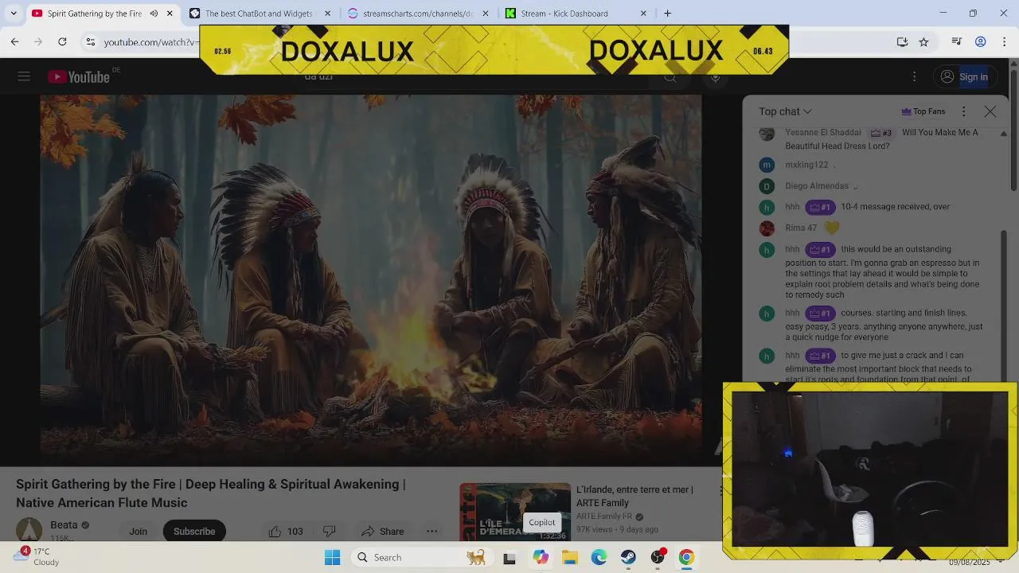The height and width of the screenshot is (573, 1019).
Task: Click Yesanne El Shaddai chat username
Action: pos(823,132)
